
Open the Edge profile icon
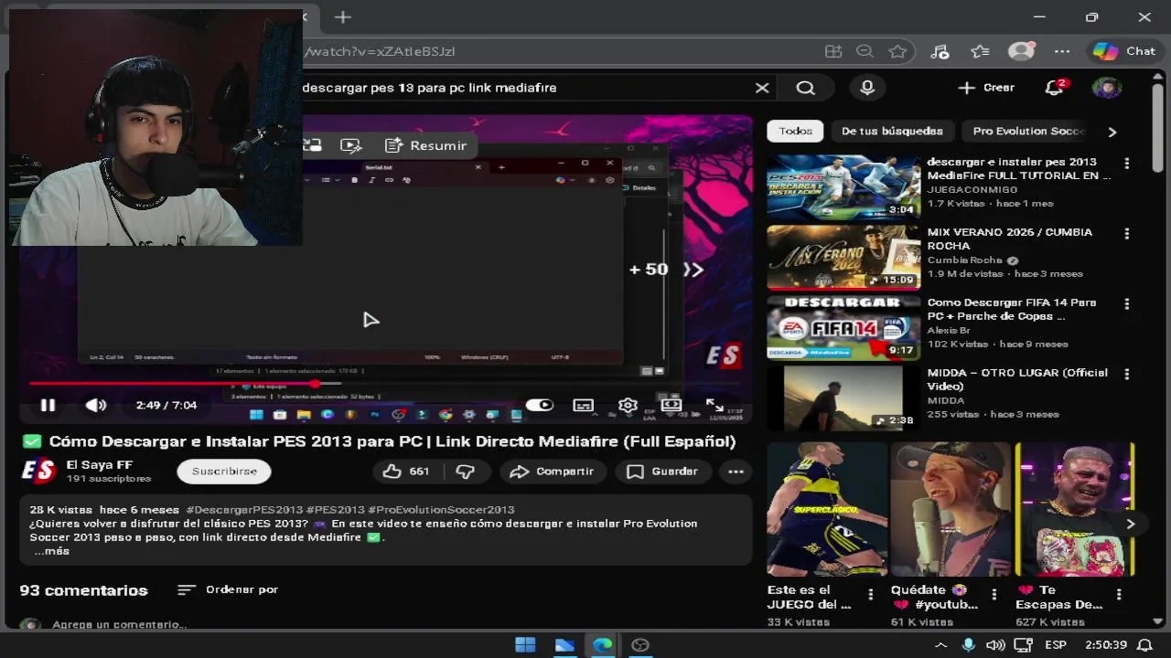pyautogui.click(x=1021, y=52)
